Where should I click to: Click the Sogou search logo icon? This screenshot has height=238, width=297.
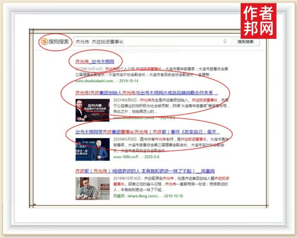44,42
